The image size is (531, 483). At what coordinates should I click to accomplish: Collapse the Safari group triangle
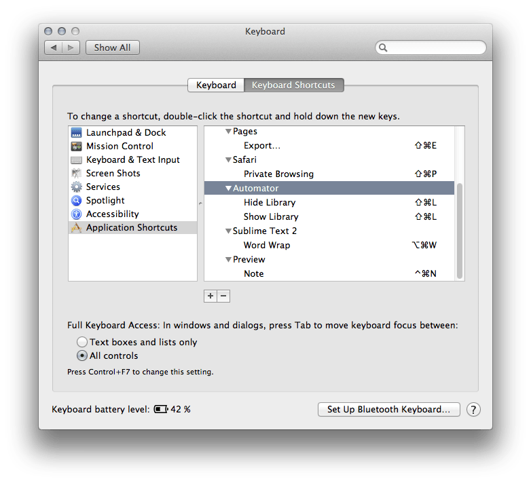coord(229,160)
